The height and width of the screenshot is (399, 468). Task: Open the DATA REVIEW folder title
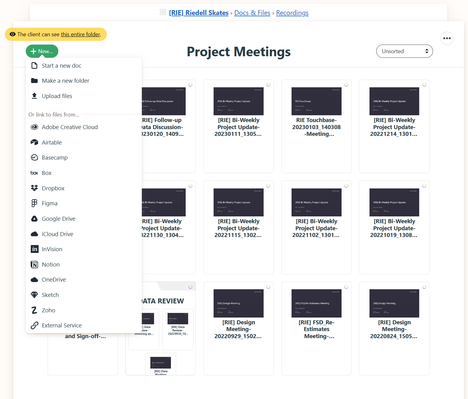[163, 301]
